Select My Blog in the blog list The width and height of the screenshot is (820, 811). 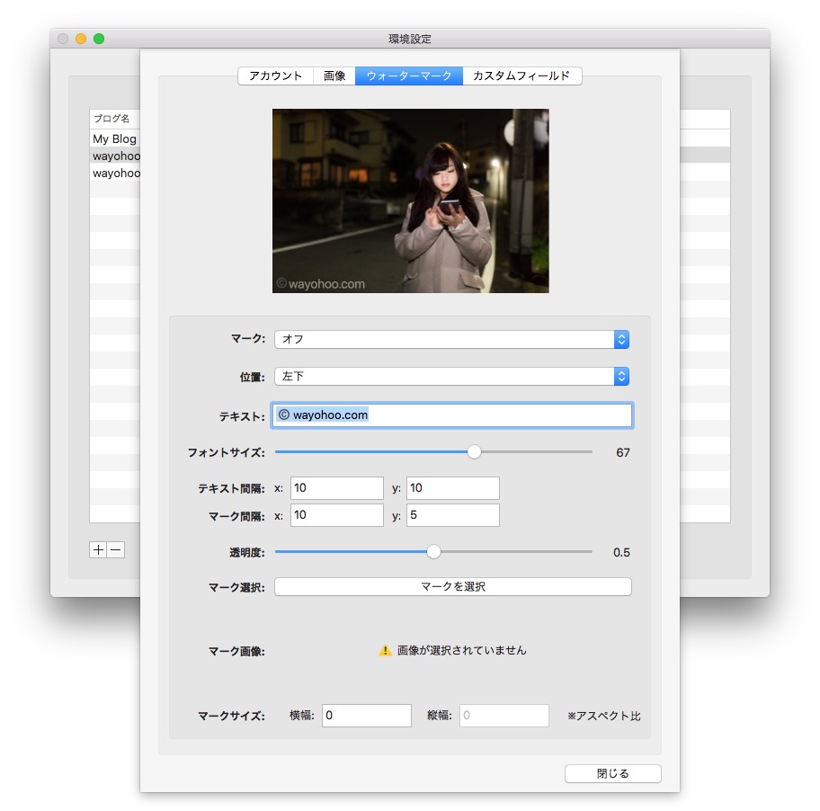click(114, 138)
